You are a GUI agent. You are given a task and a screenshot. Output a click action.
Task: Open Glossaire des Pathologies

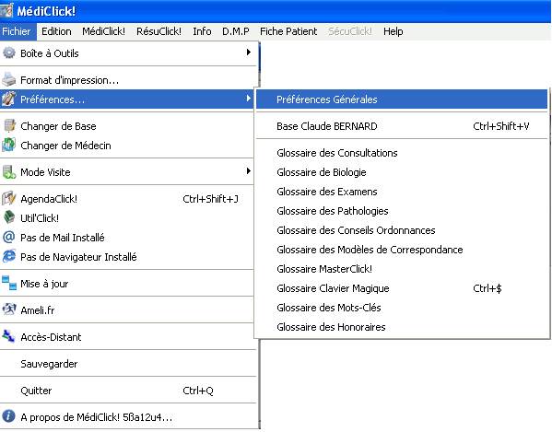point(402,211)
